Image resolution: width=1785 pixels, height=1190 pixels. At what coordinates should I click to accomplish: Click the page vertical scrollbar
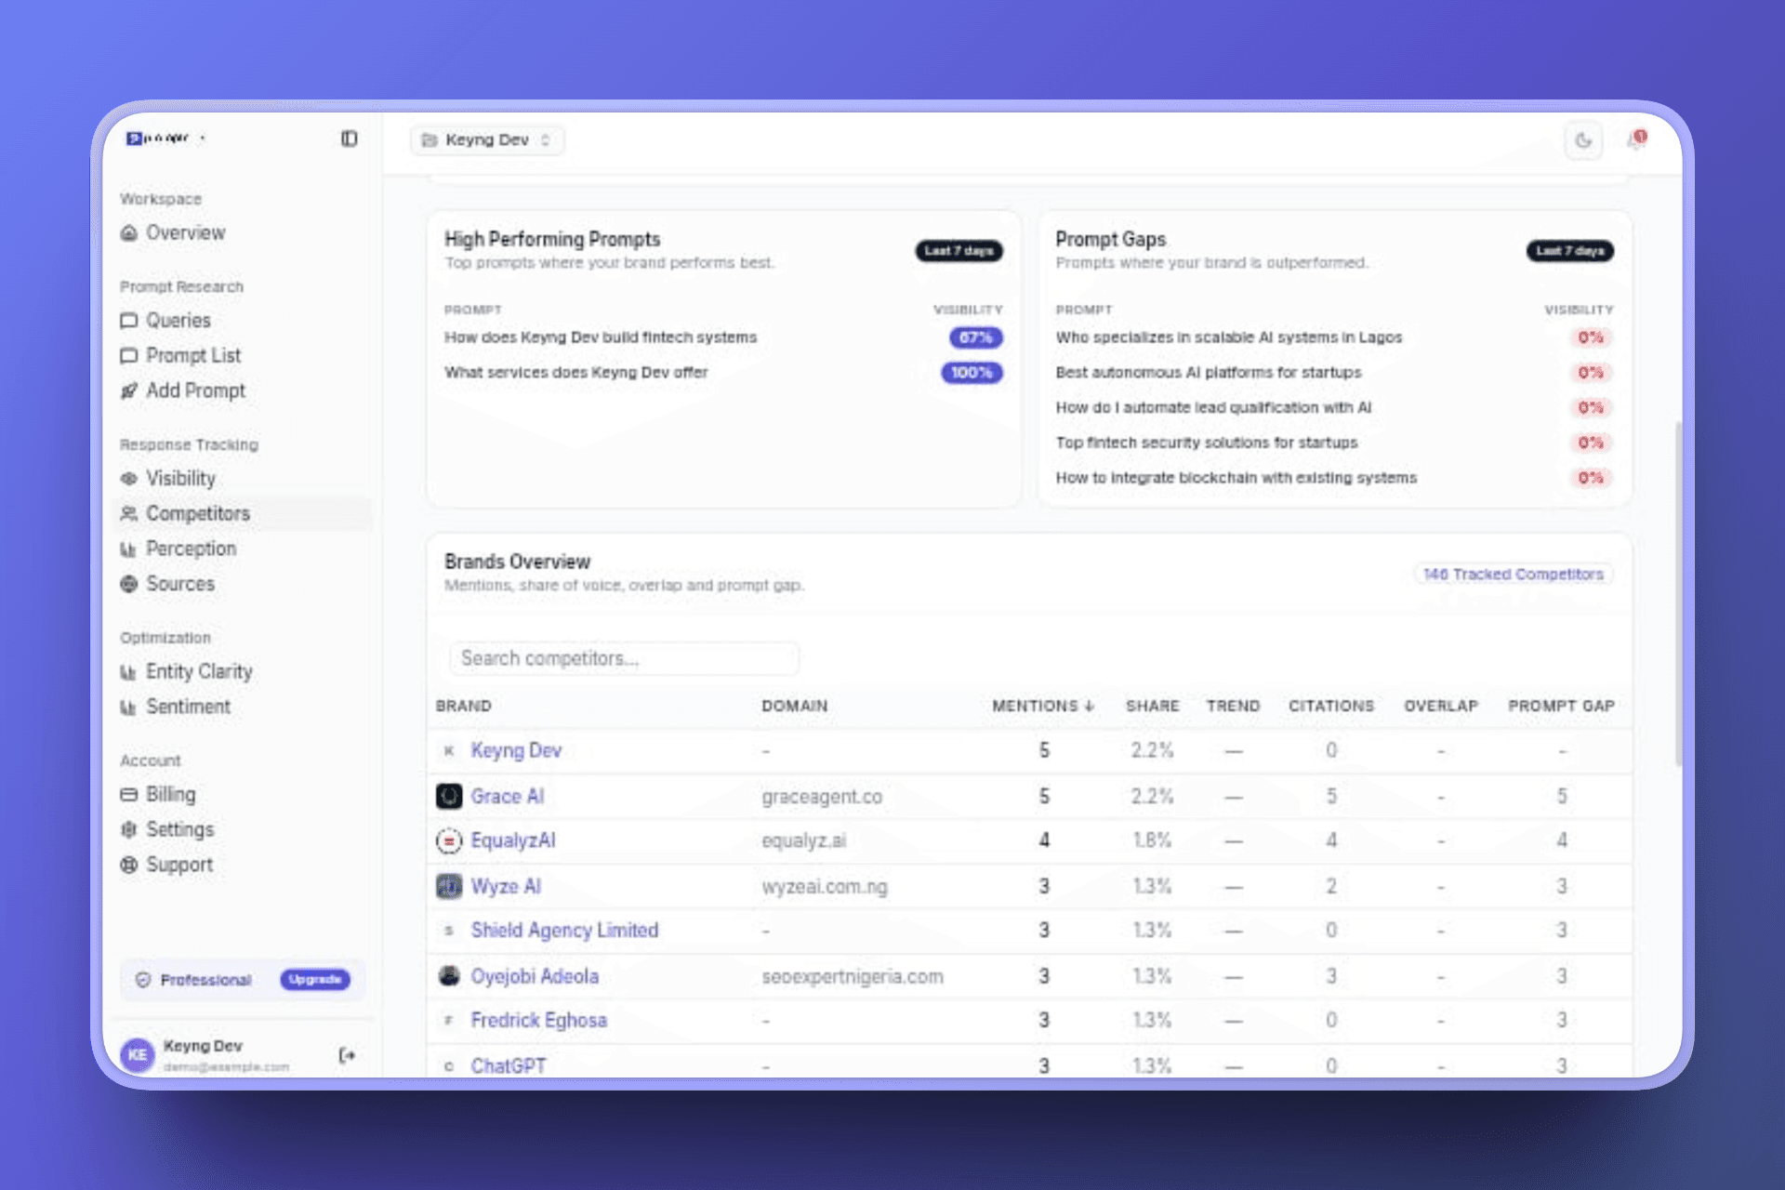tap(1678, 593)
